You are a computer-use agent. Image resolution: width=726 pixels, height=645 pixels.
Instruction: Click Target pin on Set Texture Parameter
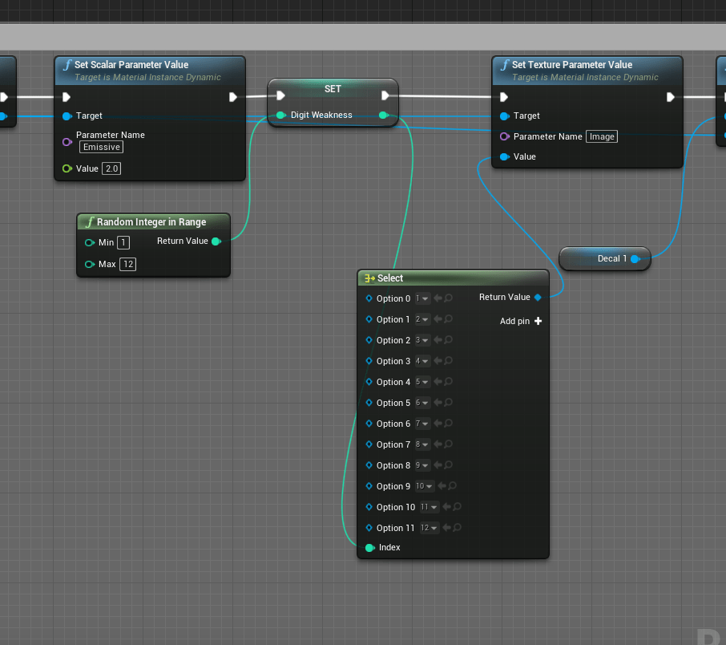point(504,116)
